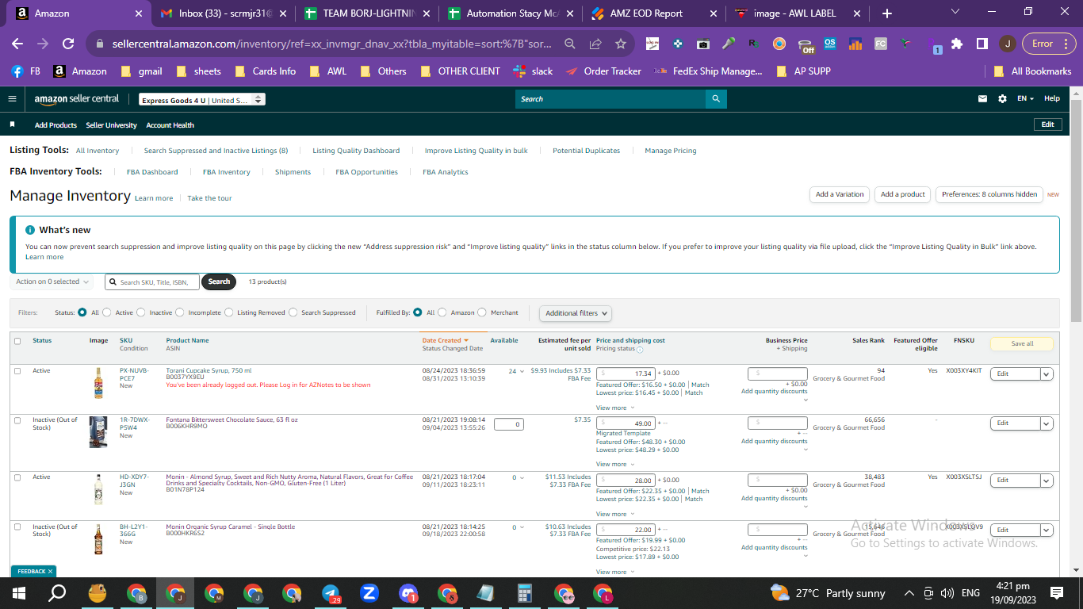Click the Add a product button
Viewport: 1083px width, 609px height.
pos(903,194)
